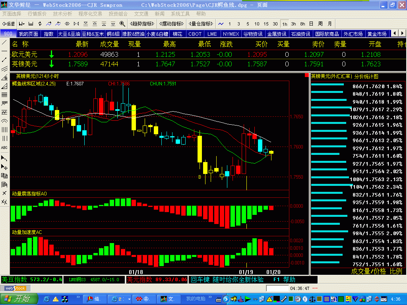This screenshot has width=407, height=305.
Task: Select the 英镑美元 quote row
Action: pyautogui.click(x=208, y=64)
